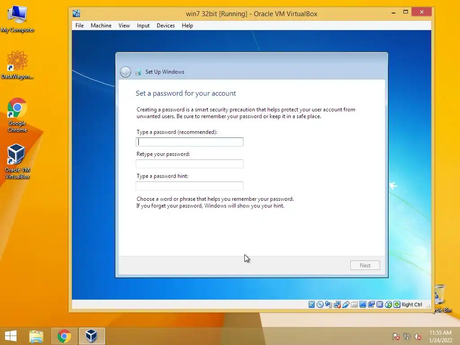
Task: Click the network adapter status icon
Action: point(337,305)
